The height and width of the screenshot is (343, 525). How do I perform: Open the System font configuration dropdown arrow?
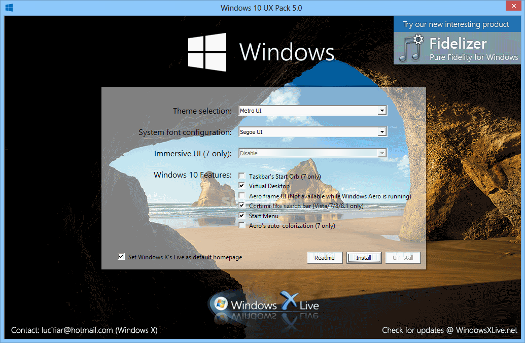[381, 132]
